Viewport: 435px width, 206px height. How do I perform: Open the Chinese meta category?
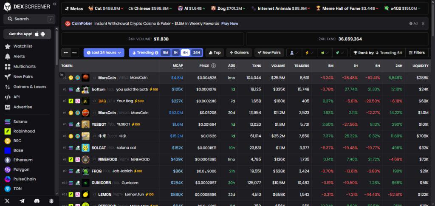(150, 8)
